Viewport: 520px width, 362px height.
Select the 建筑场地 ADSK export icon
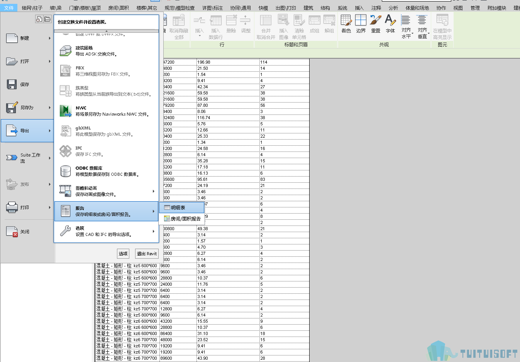point(66,51)
